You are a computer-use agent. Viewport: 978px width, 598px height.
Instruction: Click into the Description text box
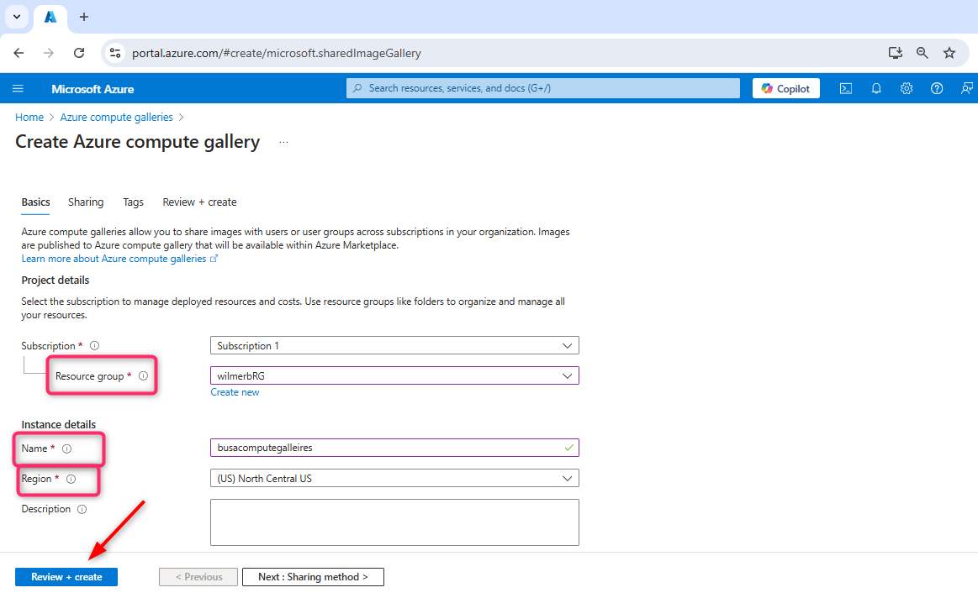coord(395,522)
